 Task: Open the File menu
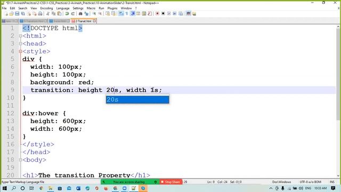pyautogui.click(x=4, y=9)
